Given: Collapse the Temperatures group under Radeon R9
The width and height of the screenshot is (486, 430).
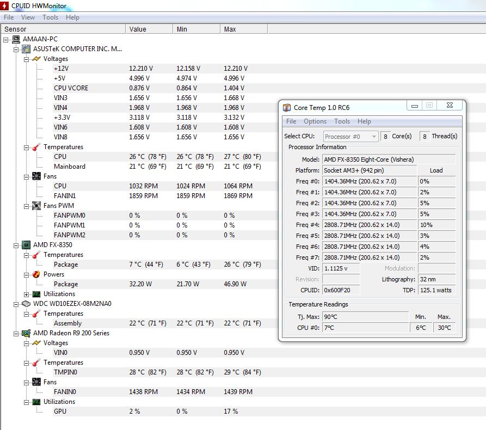Looking at the screenshot, I should [26, 363].
